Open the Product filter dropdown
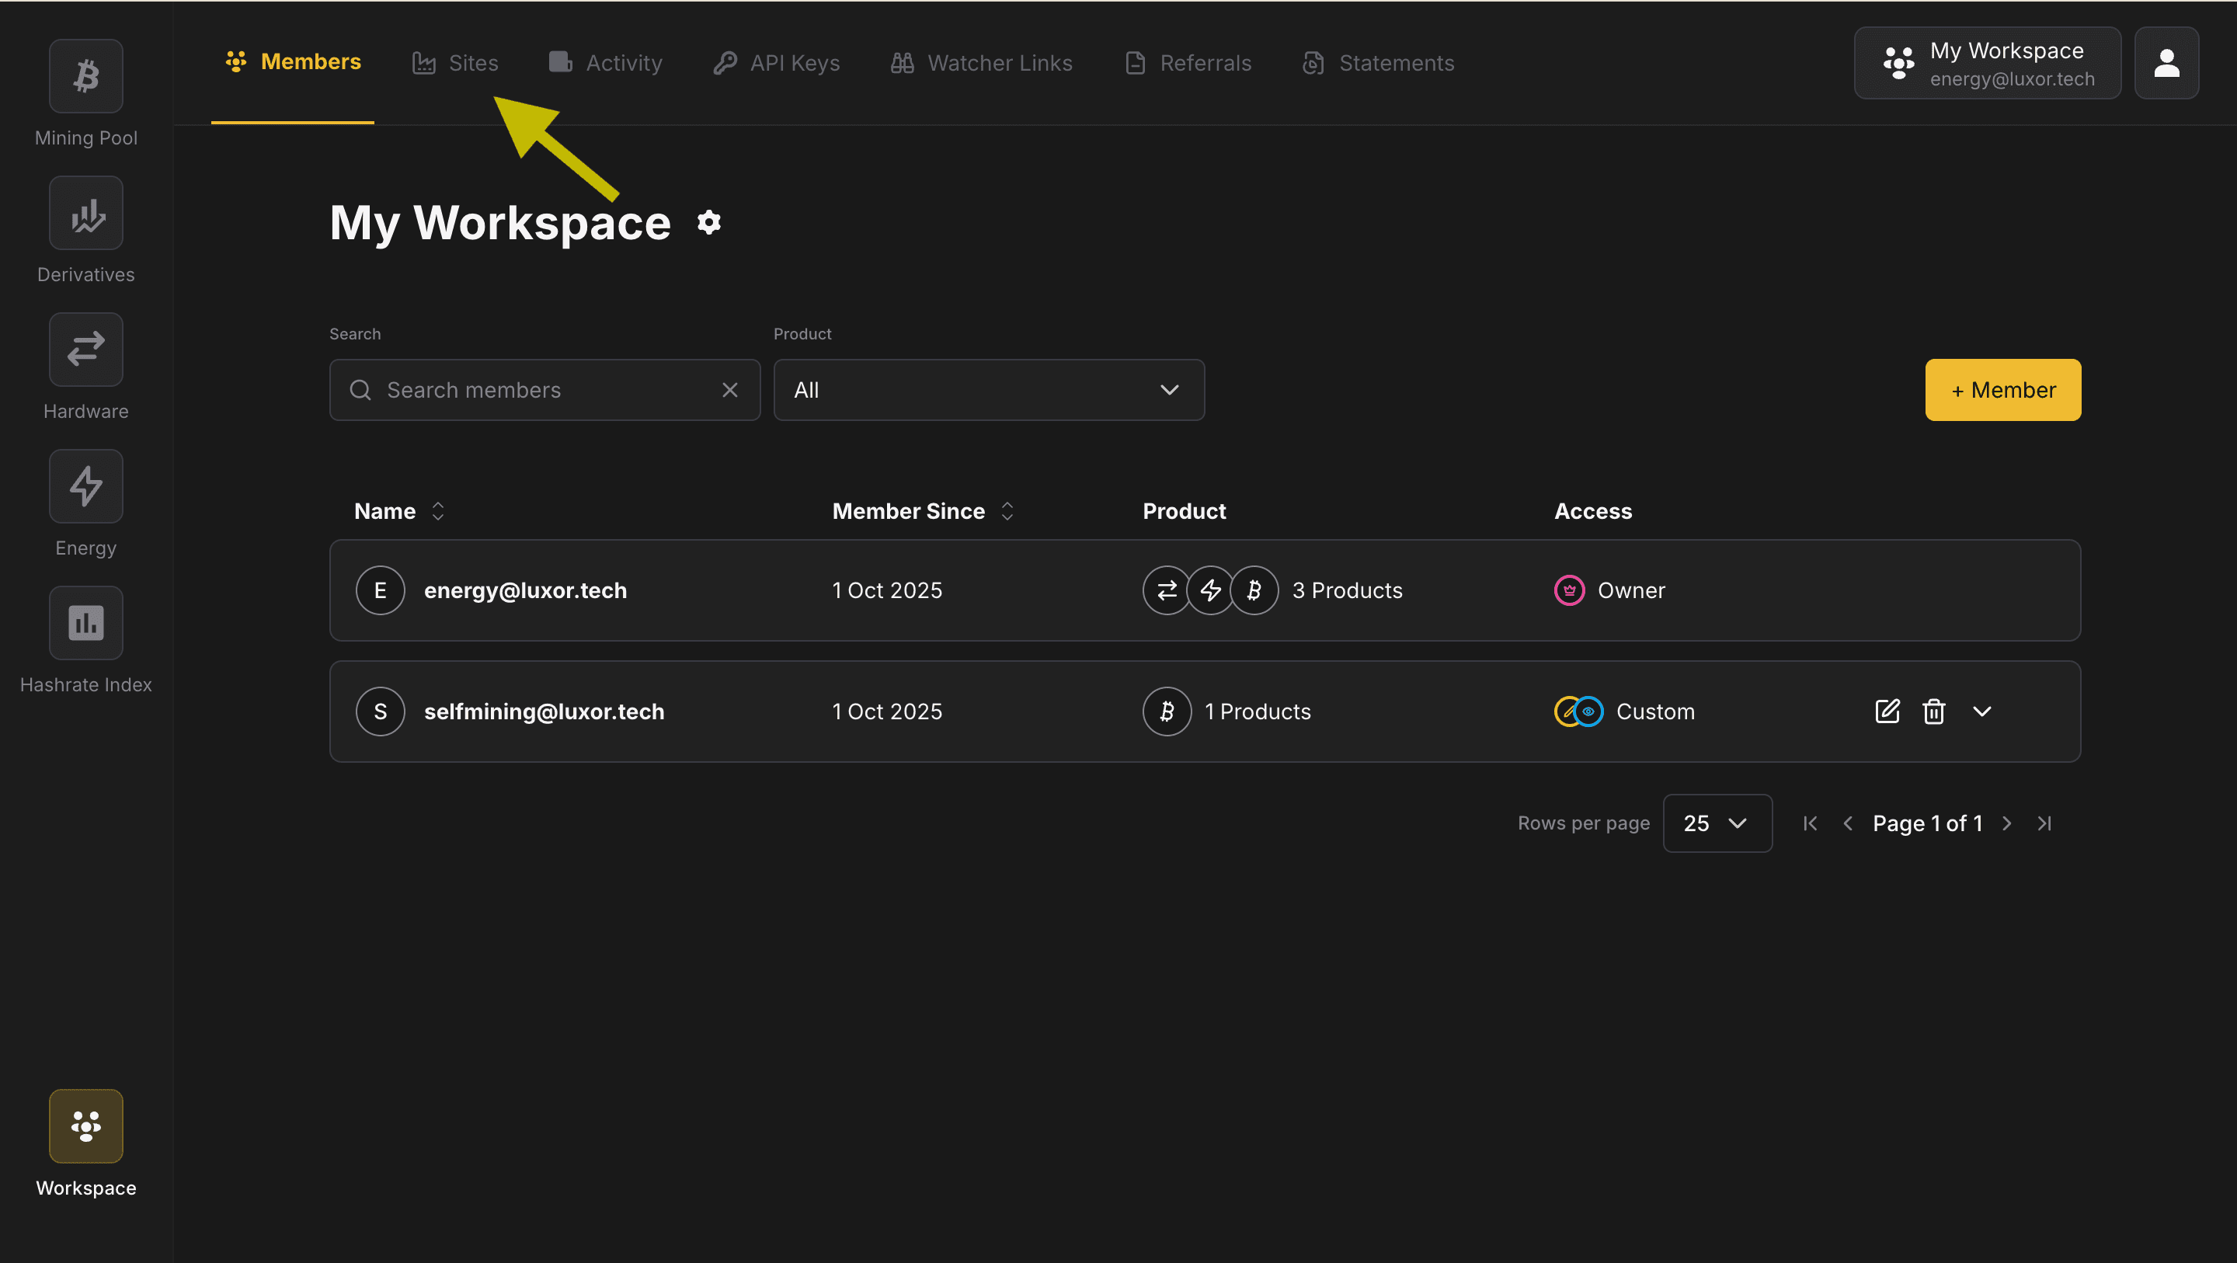Image resolution: width=2237 pixels, height=1263 pixels. click(x=988, y=390)
